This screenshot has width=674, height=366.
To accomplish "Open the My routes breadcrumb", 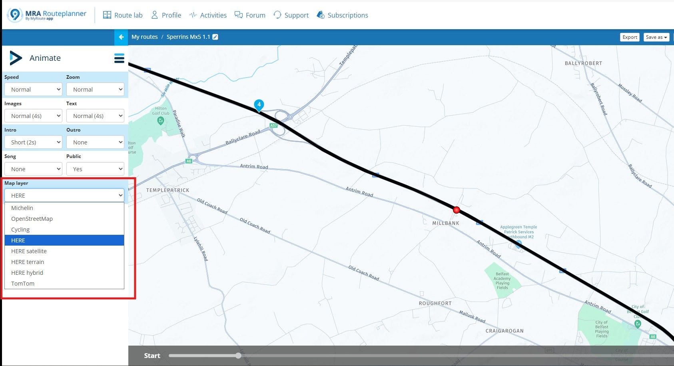I will click(145, 37).
